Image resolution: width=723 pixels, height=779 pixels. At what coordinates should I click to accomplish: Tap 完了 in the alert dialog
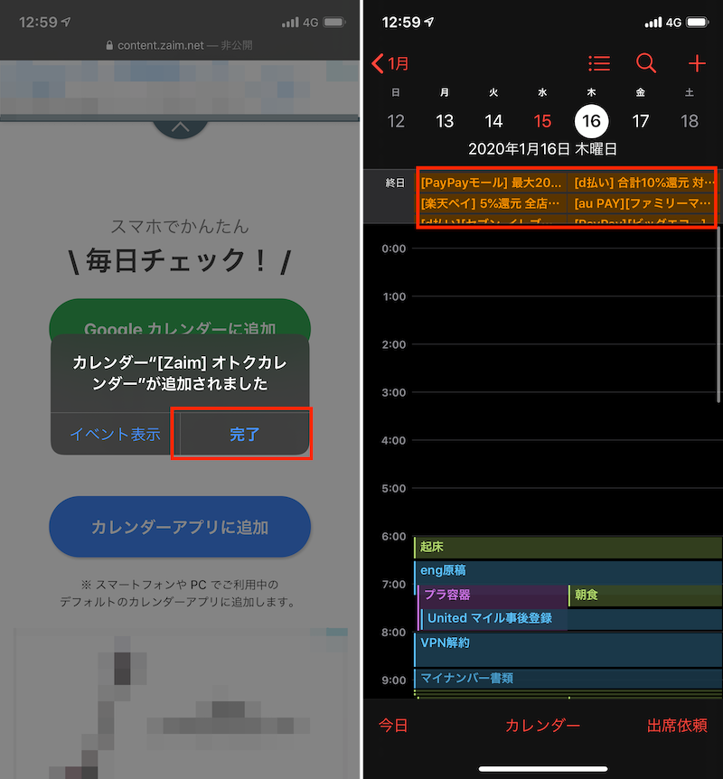pos(244,435)
